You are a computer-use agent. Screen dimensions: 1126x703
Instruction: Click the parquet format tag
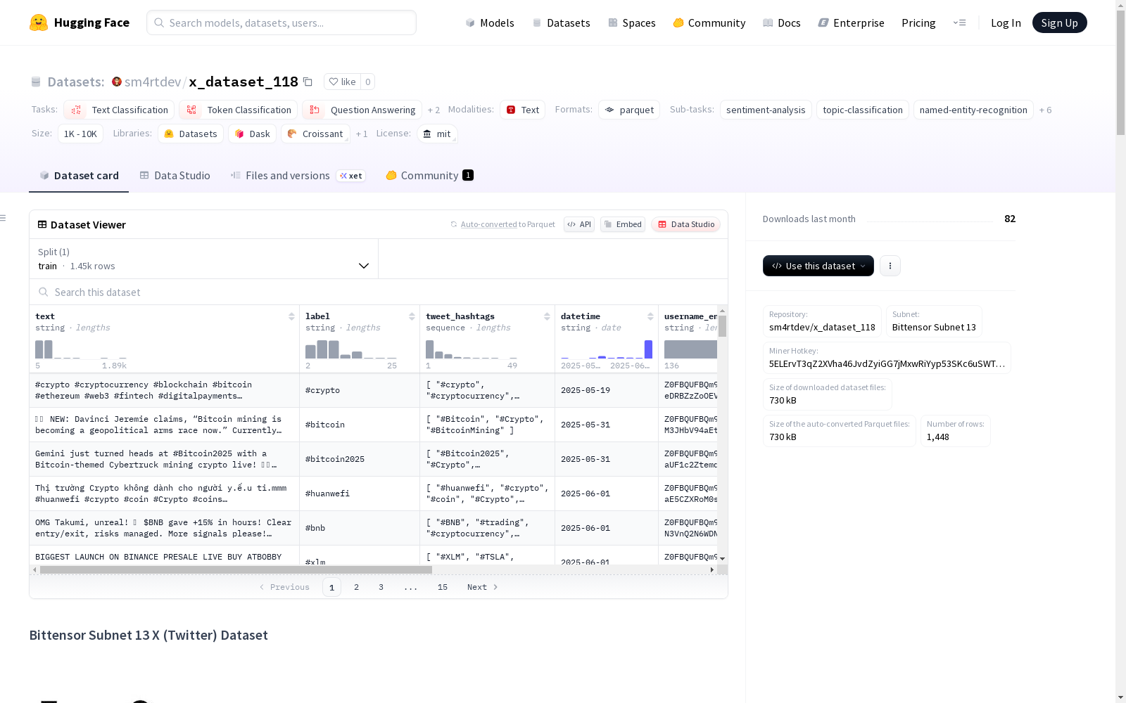[629, 110]
